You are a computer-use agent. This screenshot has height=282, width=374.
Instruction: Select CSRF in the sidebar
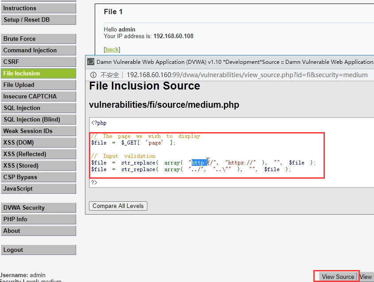[x=38, y=62]
